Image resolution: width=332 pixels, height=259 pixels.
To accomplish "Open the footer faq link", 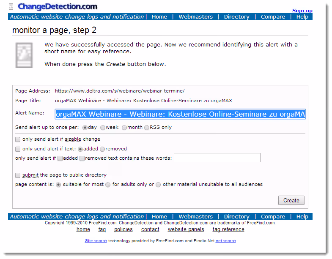I will pyautogui.click(x=102, y=229).
